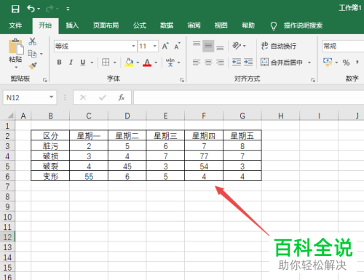Open Customize Quick Access Toolbar arrow

point(68,9)
